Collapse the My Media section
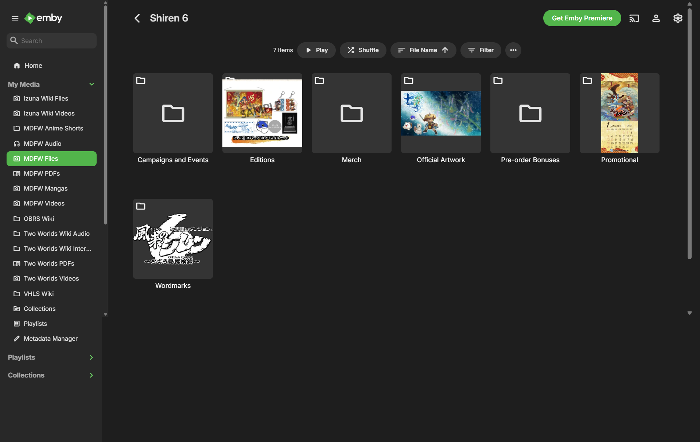 (x=92, y=84)
